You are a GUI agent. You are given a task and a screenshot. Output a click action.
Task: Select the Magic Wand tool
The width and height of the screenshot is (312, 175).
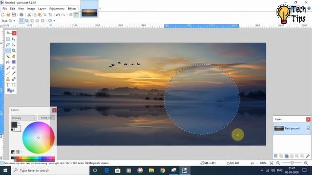(8, 56)
